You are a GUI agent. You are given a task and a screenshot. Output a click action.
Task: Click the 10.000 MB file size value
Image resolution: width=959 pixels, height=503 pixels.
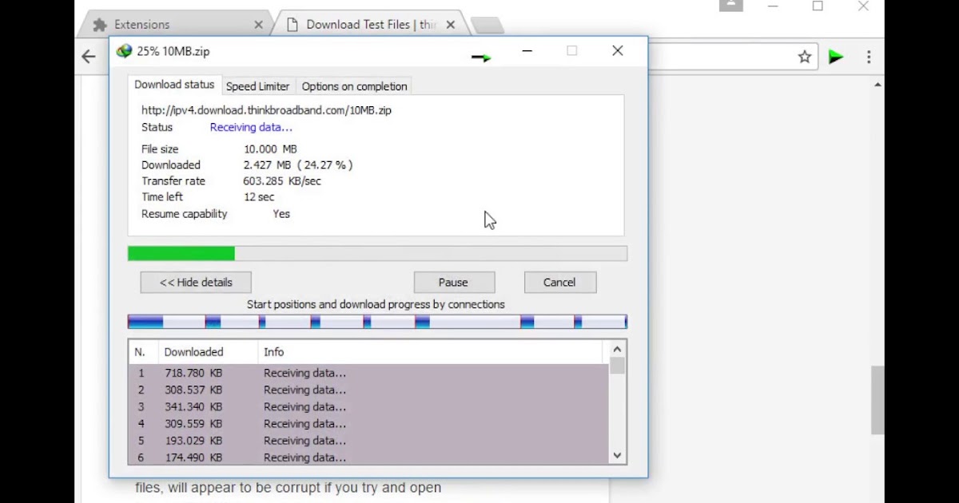270,149
